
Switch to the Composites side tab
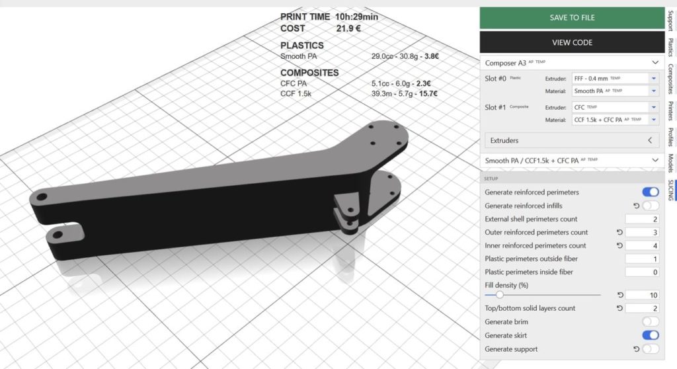tap(670, 79)
